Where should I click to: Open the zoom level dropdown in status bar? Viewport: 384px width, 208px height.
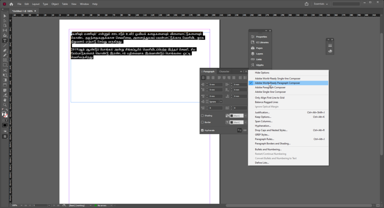(x=21, y=205)
